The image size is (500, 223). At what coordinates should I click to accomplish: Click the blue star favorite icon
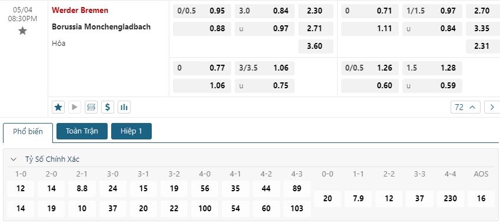pos(58,107)
